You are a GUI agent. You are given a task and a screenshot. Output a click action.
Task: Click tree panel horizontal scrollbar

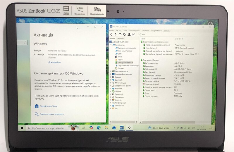click(123, 122)
